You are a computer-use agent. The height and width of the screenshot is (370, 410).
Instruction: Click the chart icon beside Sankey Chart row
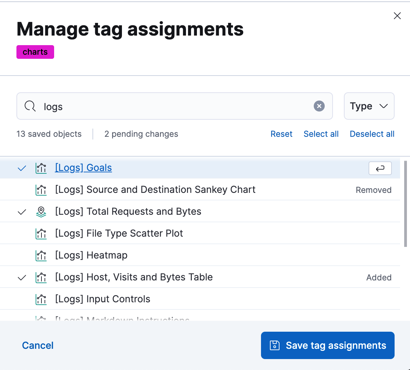tap(41, 190)
